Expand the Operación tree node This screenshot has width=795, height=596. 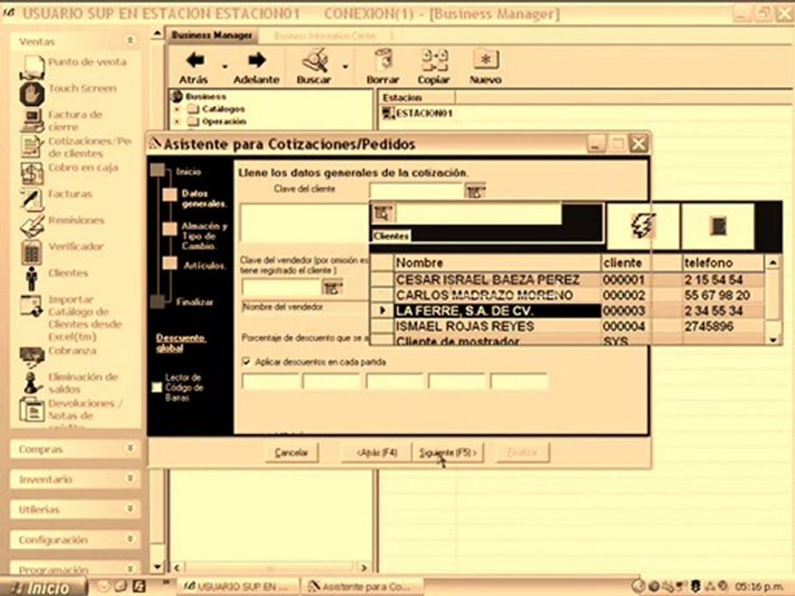[177, 122]
